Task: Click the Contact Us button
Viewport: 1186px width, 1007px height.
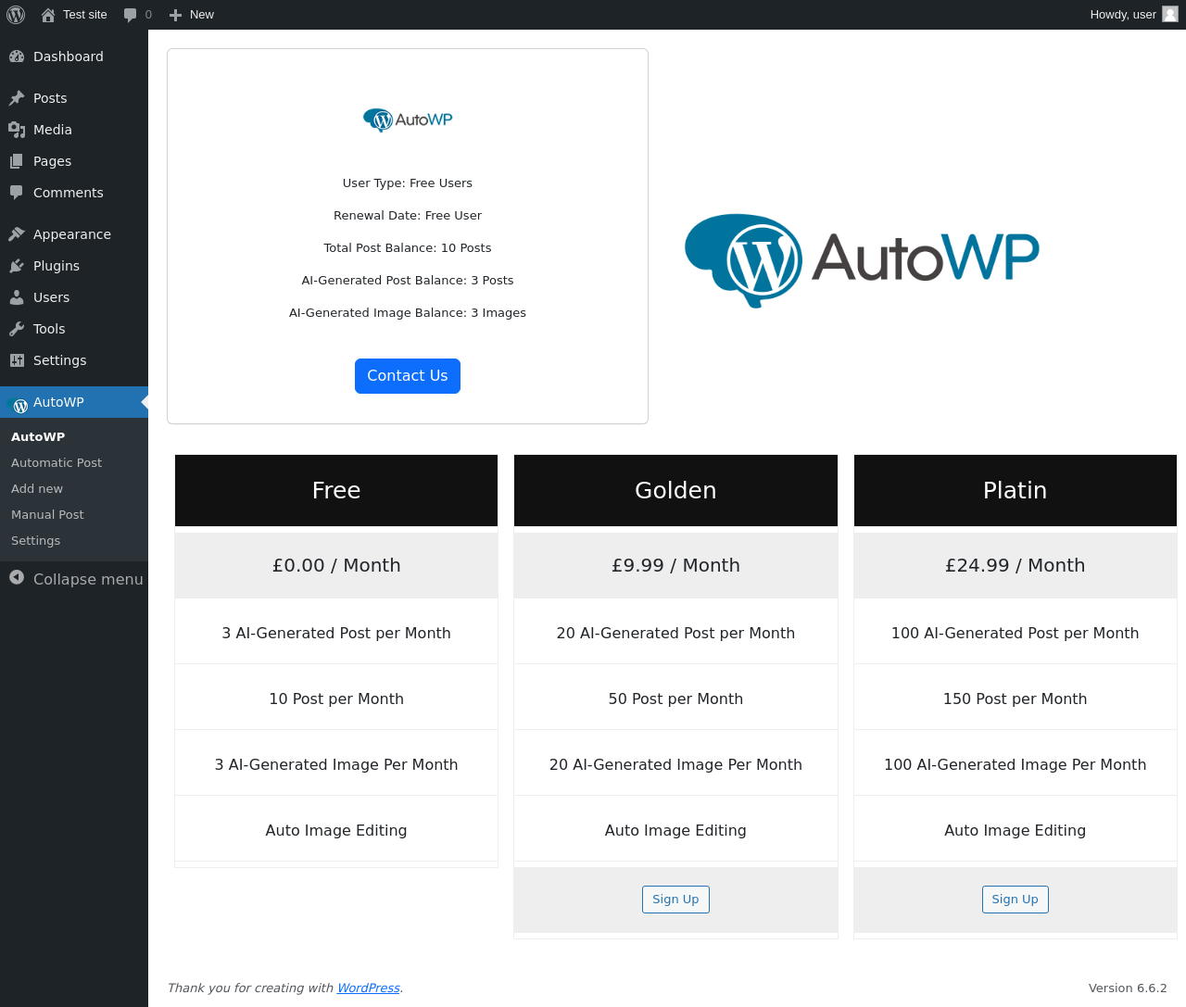Action: [x=408, y=376]
